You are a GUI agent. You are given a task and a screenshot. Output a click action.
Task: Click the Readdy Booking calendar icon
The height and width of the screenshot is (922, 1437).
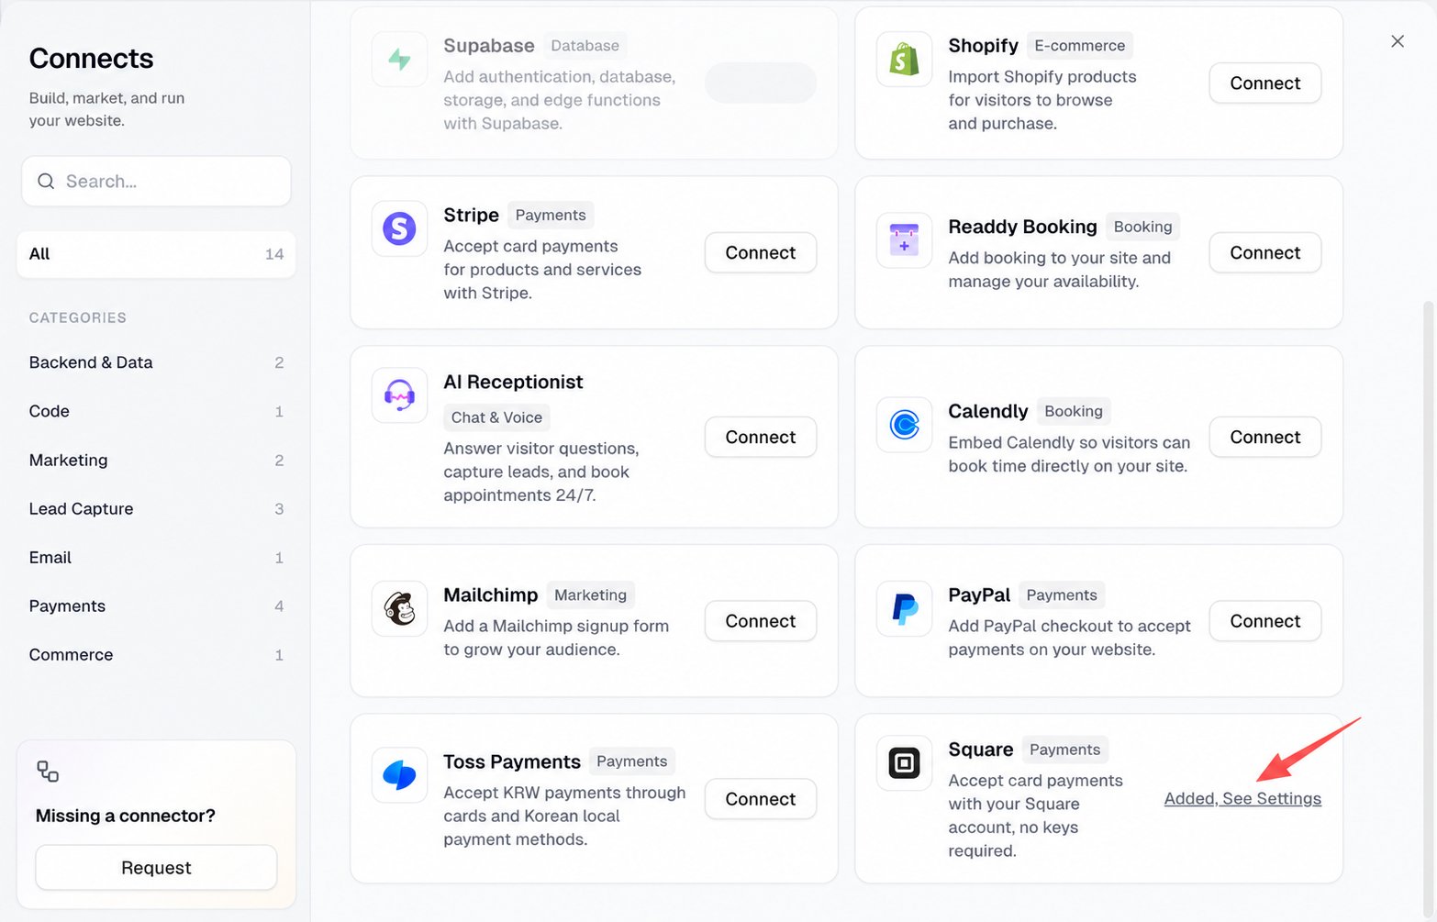(904, 240)
